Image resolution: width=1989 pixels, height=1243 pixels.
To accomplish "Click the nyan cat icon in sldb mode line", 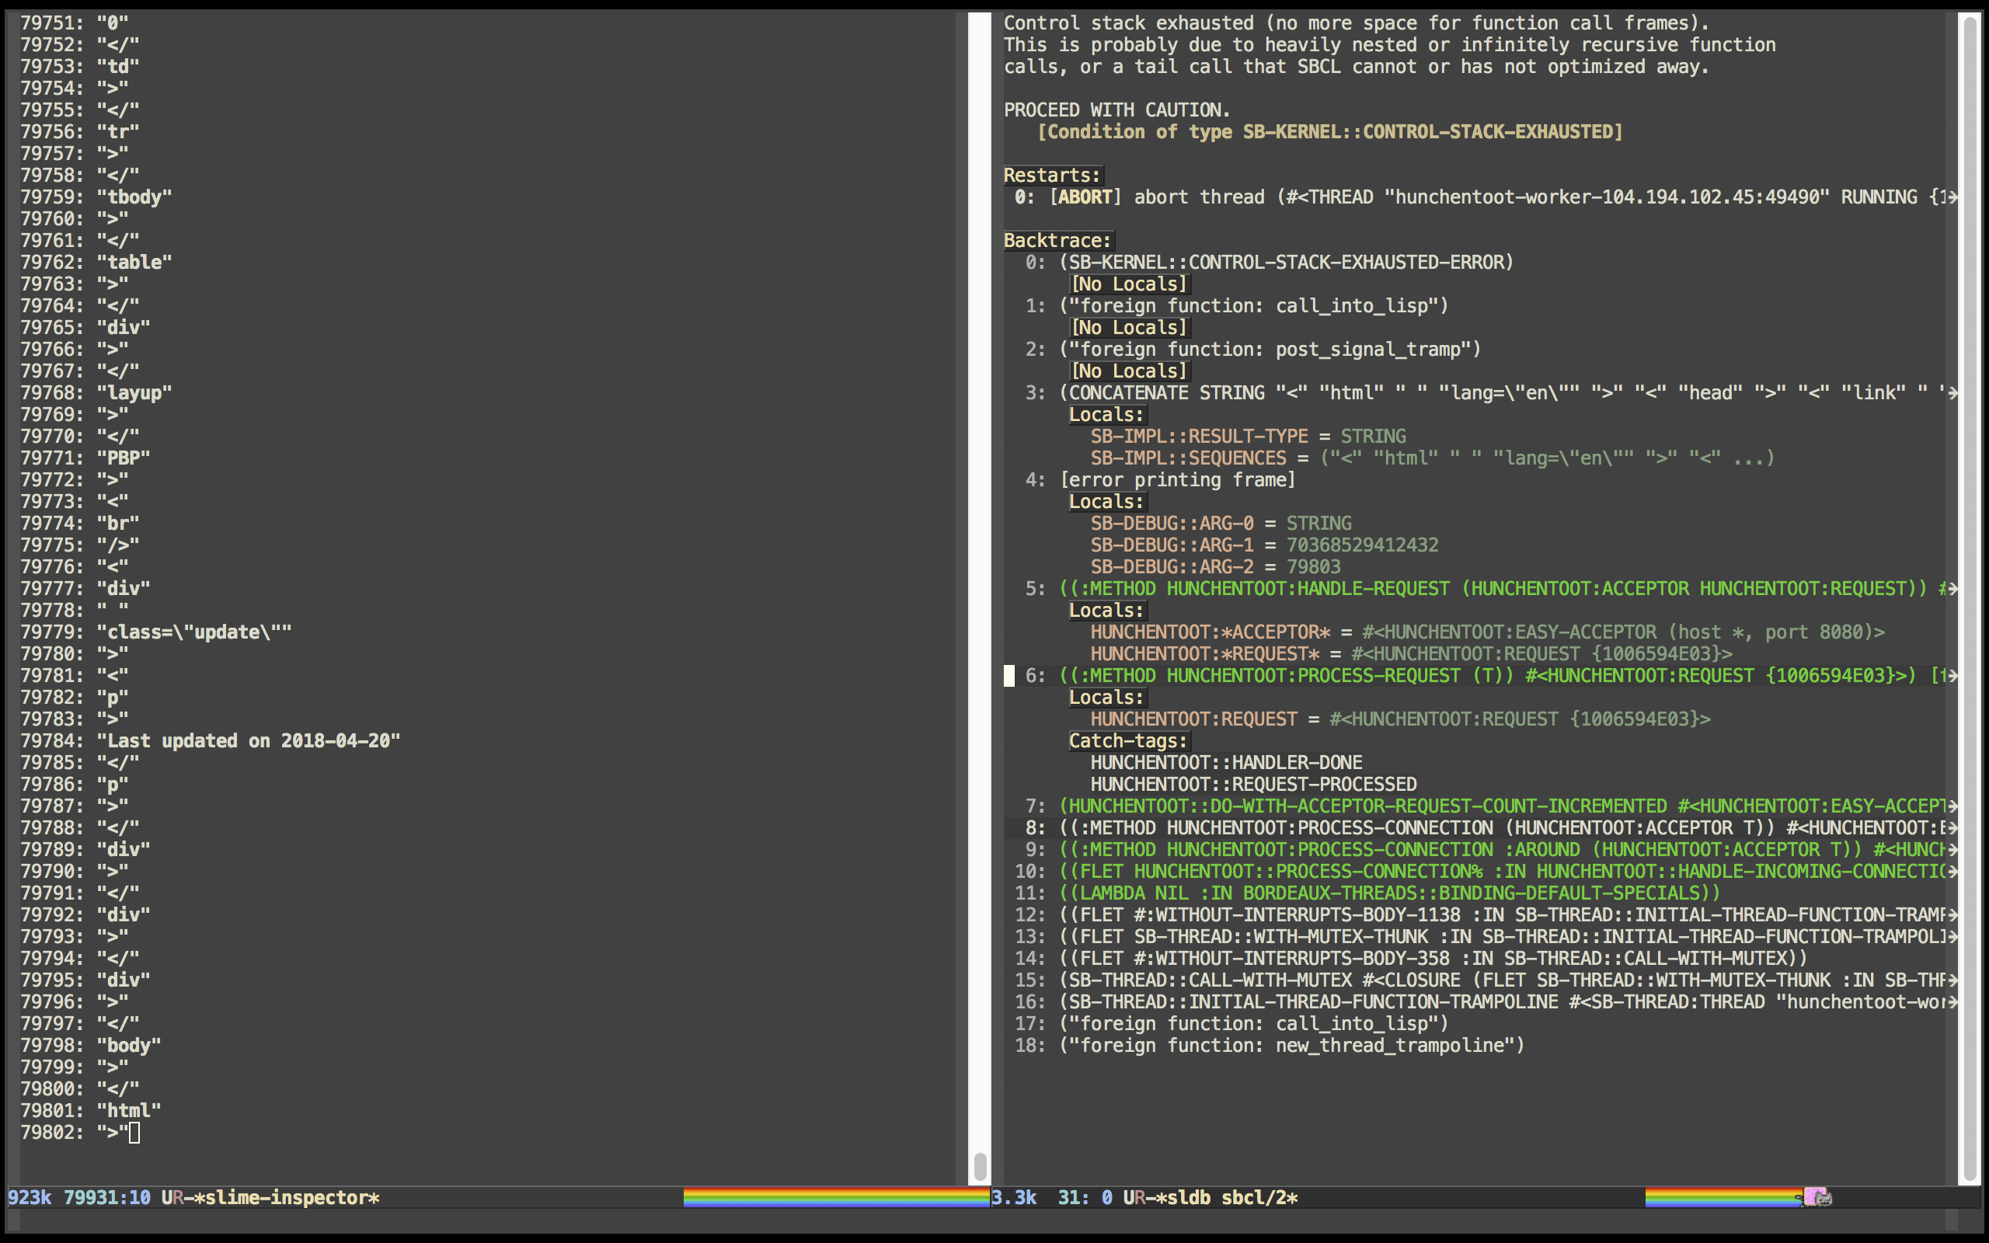I will pos(1817,1197).
